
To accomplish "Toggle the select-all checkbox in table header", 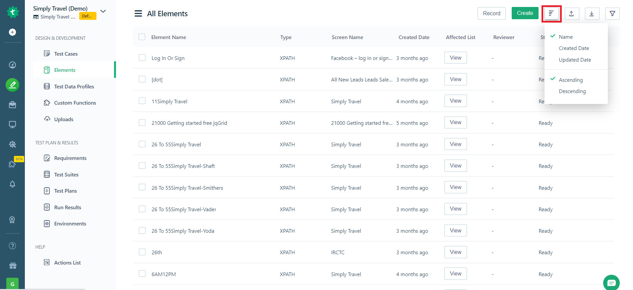I will tap(142, 37).
